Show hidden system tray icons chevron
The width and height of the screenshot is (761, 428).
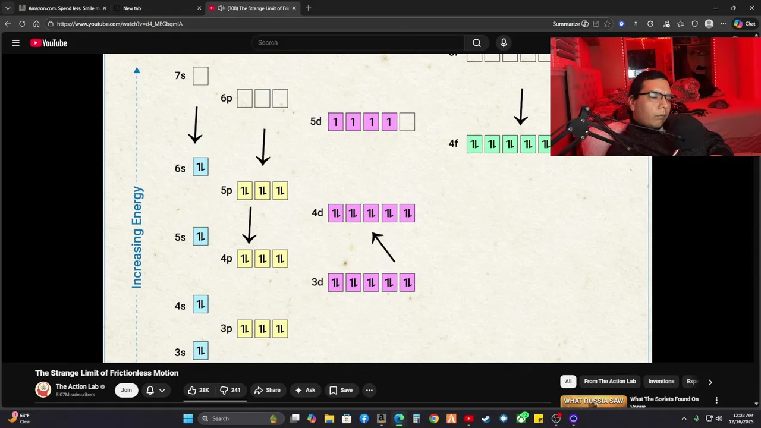click(x=684, y=418)
